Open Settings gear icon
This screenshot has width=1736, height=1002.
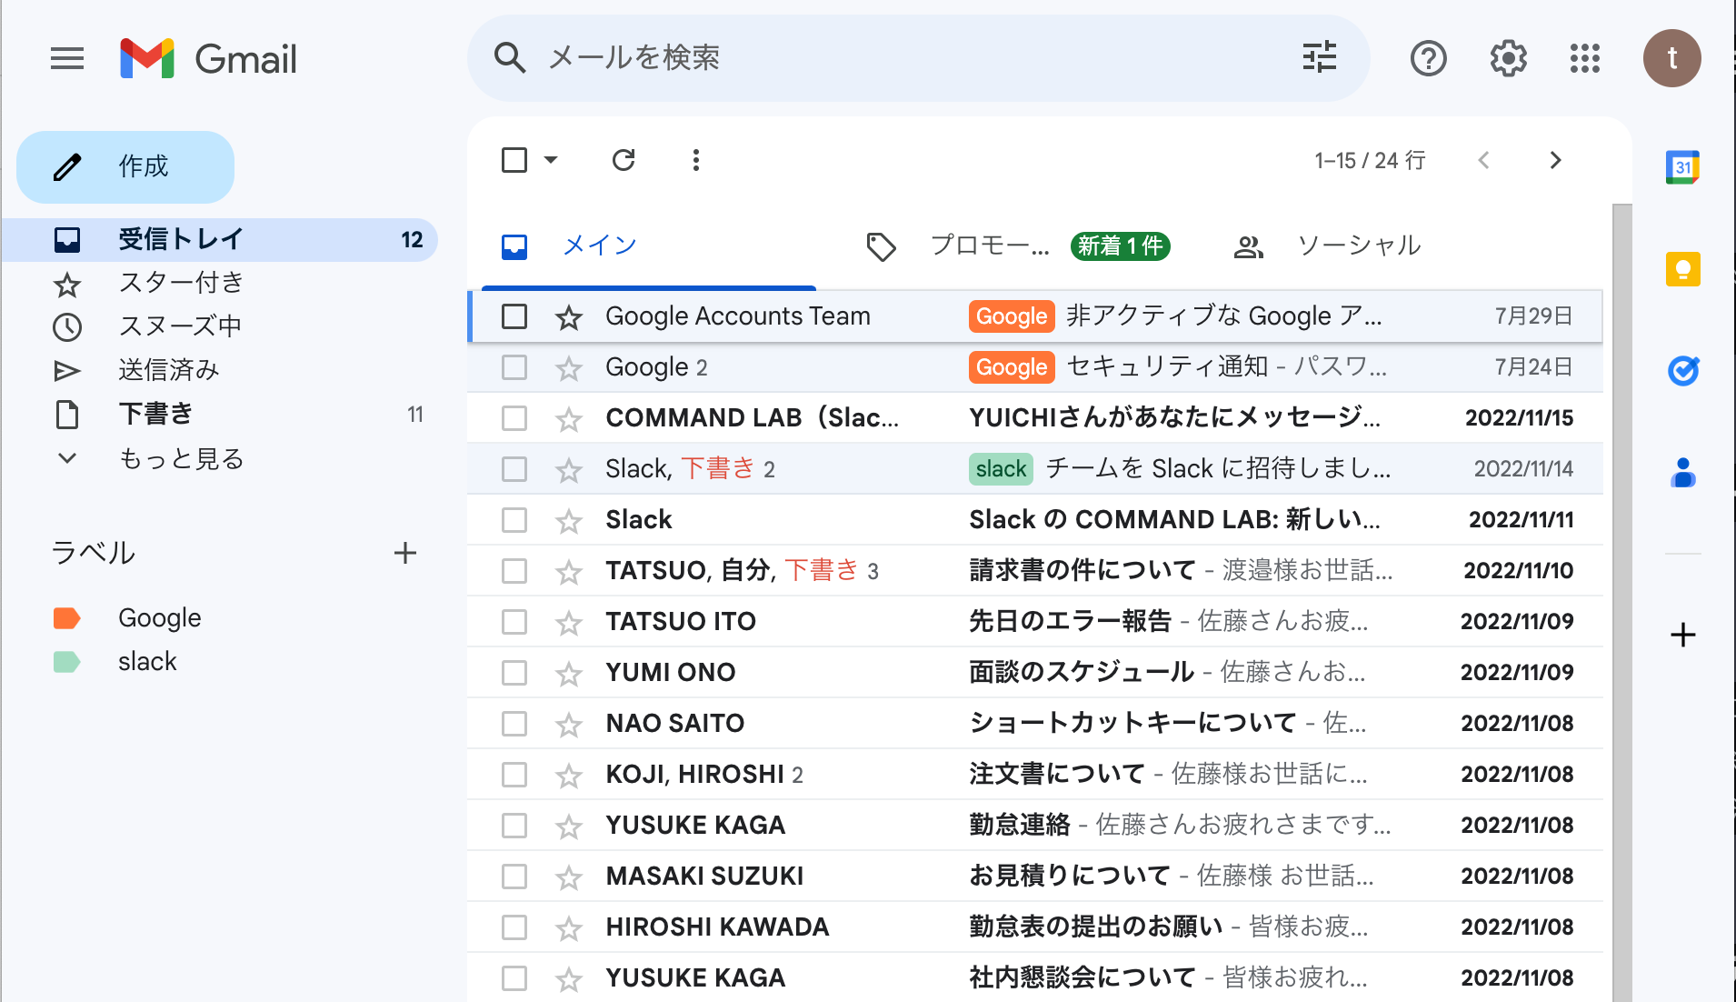point(1508,59)
